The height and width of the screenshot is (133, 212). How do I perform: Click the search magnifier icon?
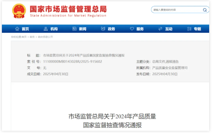(x=205, y=10)
